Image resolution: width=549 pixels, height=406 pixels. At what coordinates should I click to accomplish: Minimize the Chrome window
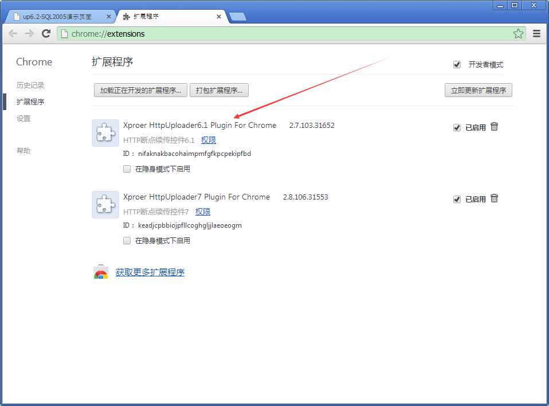[500, 5]
